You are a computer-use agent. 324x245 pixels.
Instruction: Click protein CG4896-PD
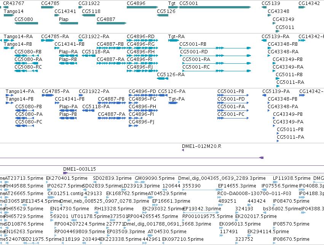[143, 95]
